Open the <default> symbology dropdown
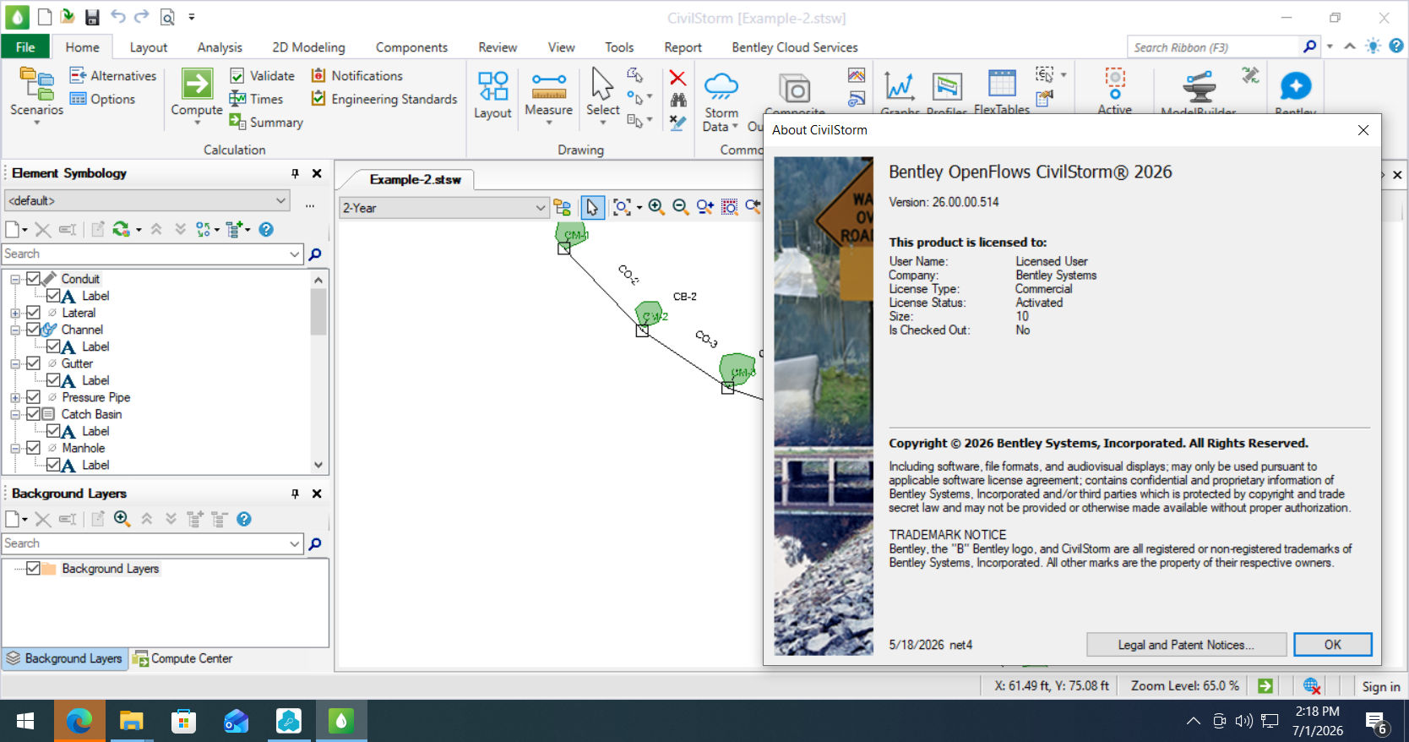This screenshot has height=742, width=1409. point(147,200)
